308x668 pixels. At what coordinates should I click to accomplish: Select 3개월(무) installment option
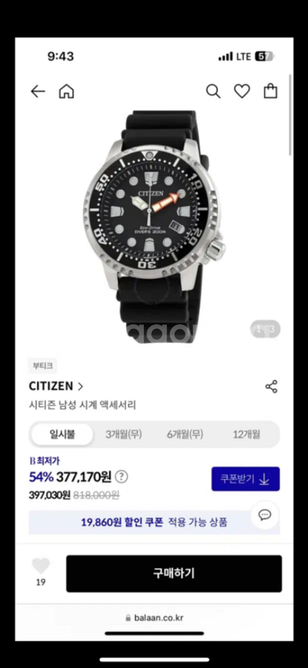[124, 434]
